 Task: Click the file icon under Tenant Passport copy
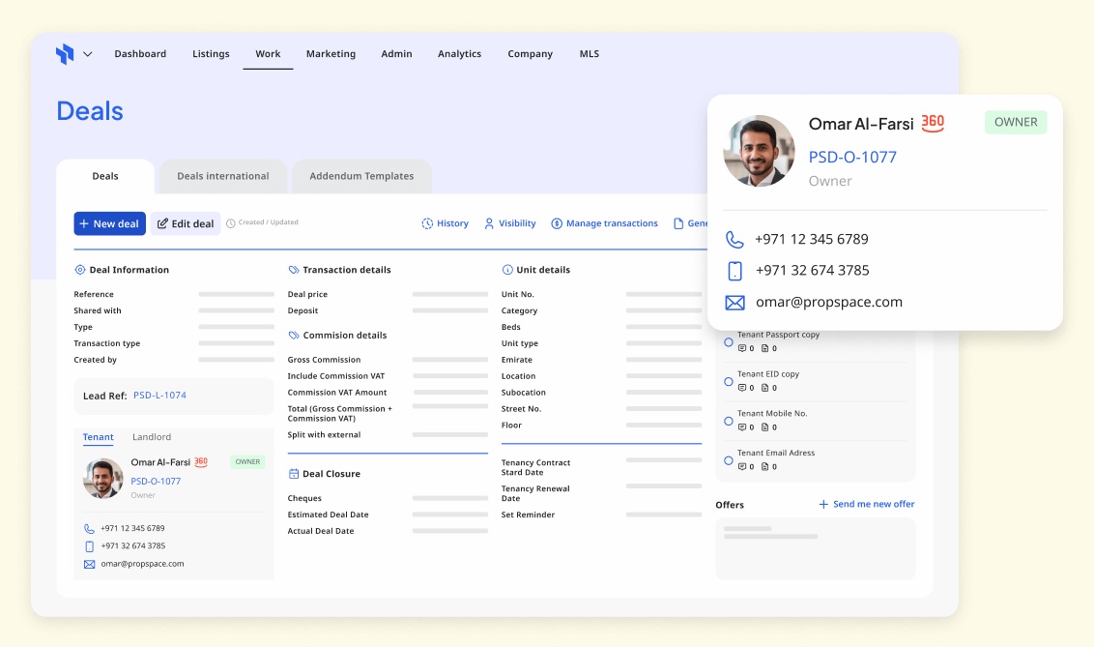[764, 348]
